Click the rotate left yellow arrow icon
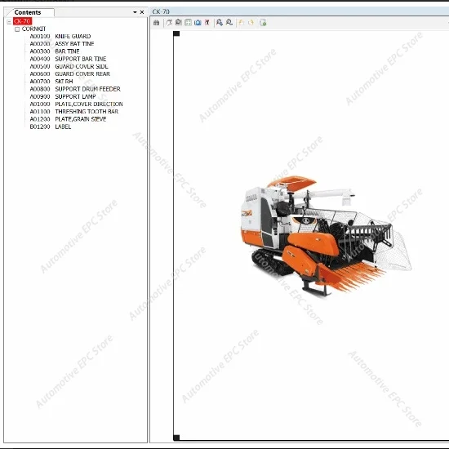 (242, 23)
